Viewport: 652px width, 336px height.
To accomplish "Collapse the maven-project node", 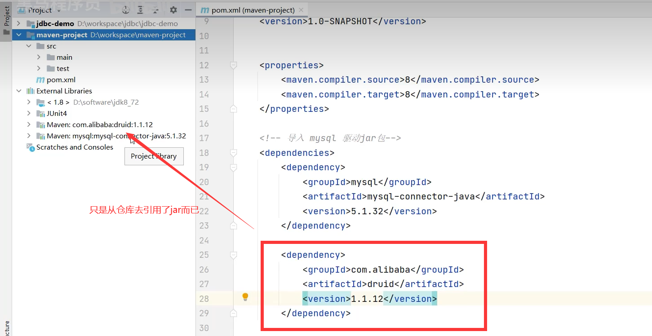I will [x=19, y=35].
